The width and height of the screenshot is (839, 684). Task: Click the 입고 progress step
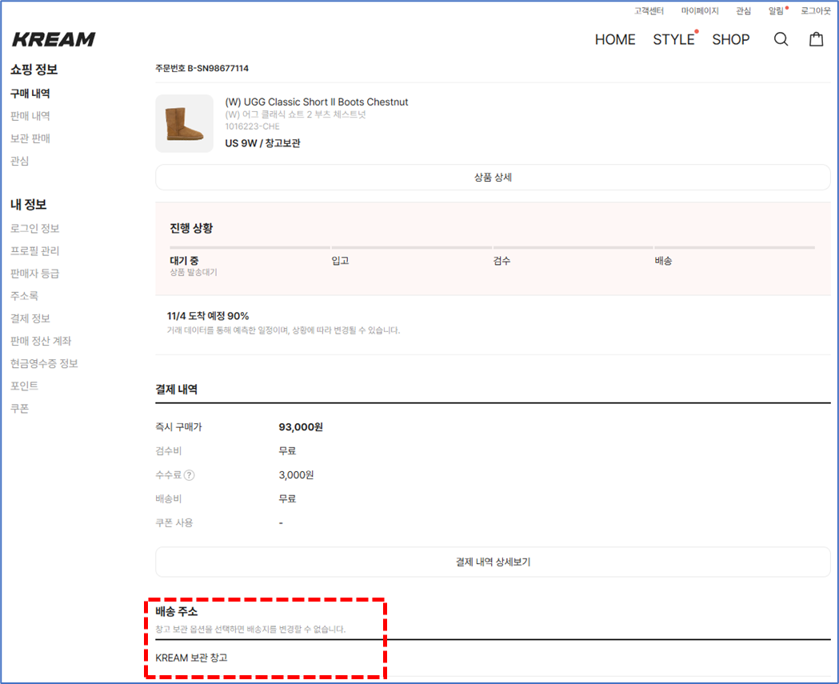pos(340,261)
